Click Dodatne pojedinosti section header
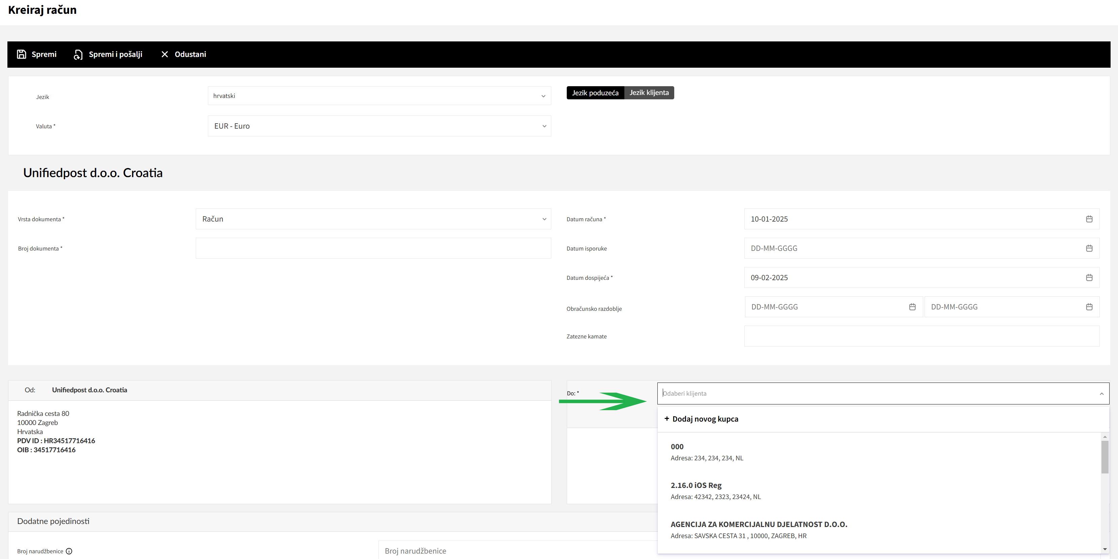1118x559 pixels. [53, 521]
